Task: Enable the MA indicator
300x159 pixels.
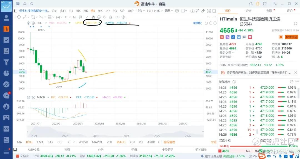Action: [19, 142]
